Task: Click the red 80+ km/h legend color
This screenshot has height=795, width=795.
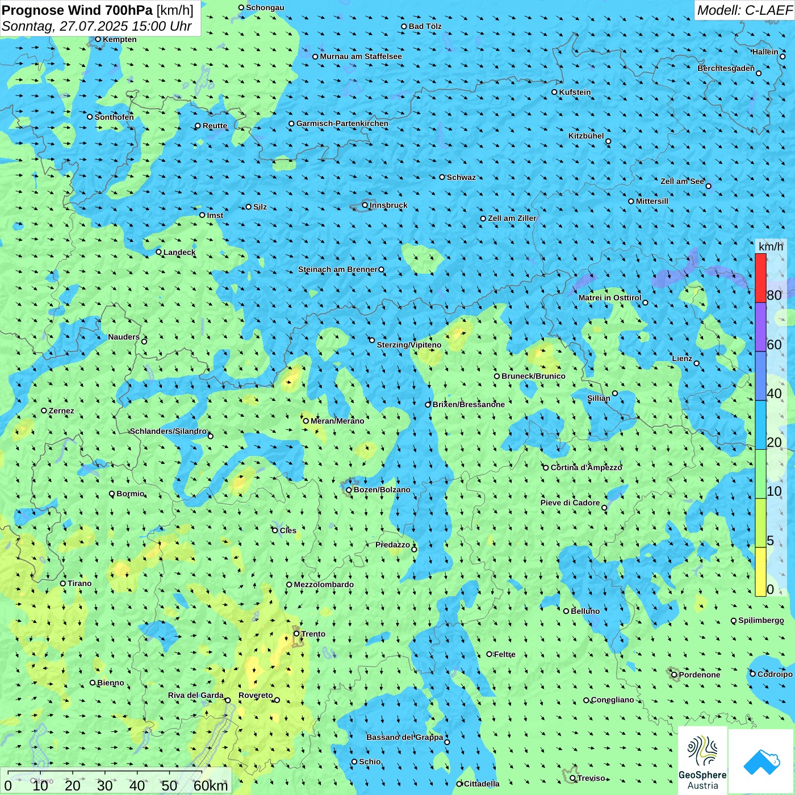Action: [760, 278]
